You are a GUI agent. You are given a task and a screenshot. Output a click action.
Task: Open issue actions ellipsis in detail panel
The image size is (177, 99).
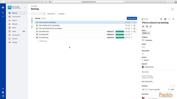(x=169, y=19)
